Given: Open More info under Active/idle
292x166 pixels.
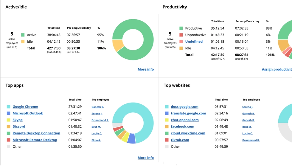Looking at the screenshot, I should 146,69.
